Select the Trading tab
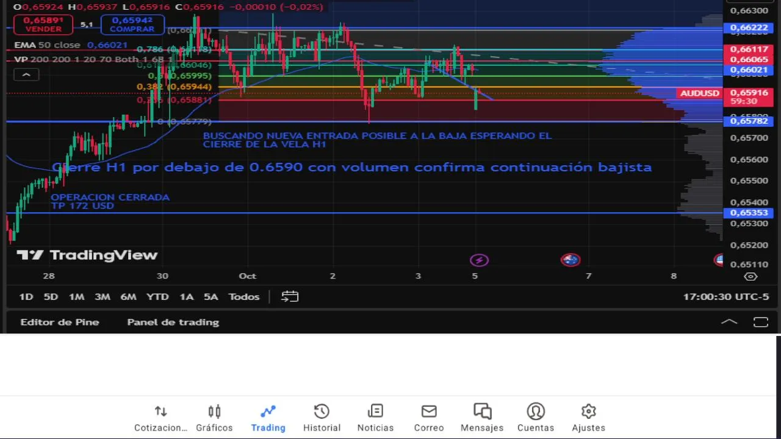This screenshot has height=439, width=781. (268, 418)
